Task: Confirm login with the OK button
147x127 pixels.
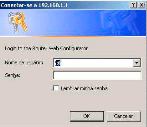Action: (x=87, y=116)
